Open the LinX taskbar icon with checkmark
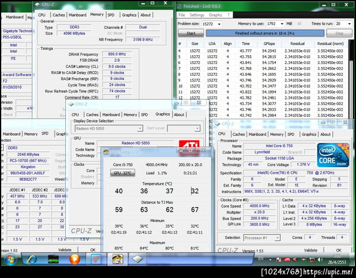Screen dimensions: 356x278 96,259
